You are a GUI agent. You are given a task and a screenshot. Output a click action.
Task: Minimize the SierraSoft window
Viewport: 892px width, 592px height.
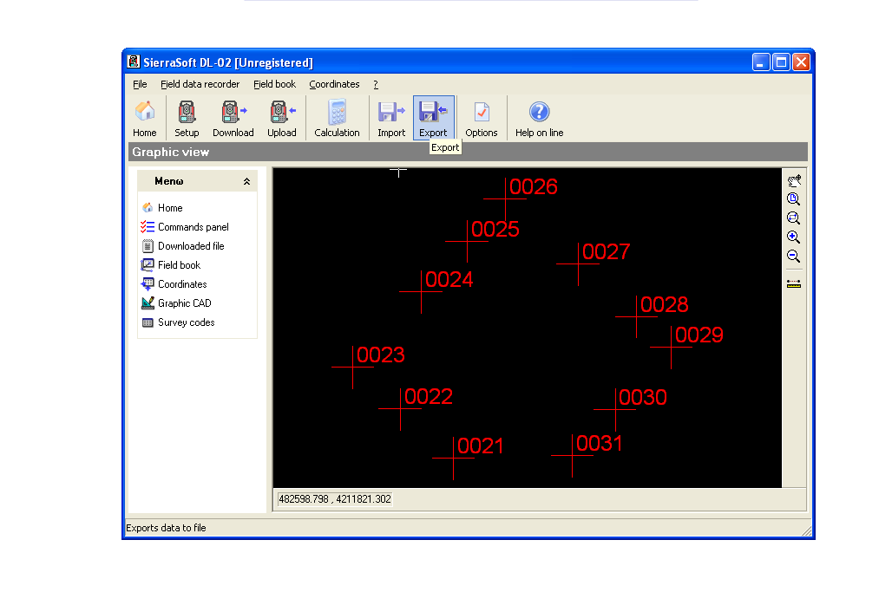point(761,62)
